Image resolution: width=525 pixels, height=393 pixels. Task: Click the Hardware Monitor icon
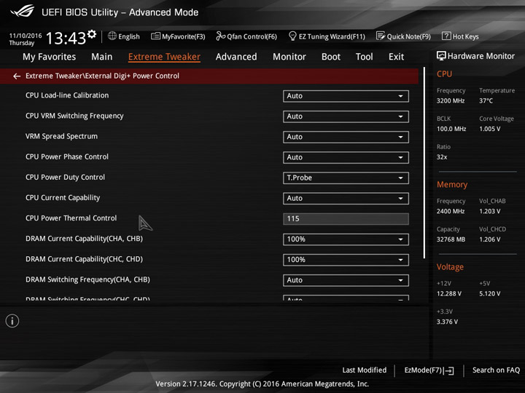441,56
